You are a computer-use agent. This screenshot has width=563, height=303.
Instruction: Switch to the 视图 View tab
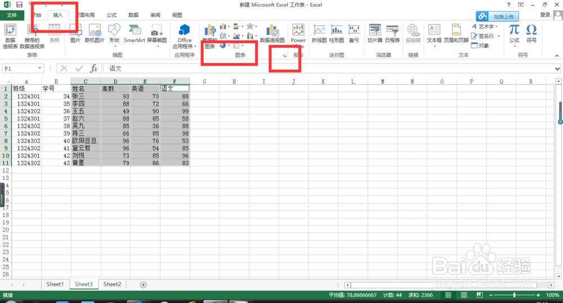tap(177, 15)
